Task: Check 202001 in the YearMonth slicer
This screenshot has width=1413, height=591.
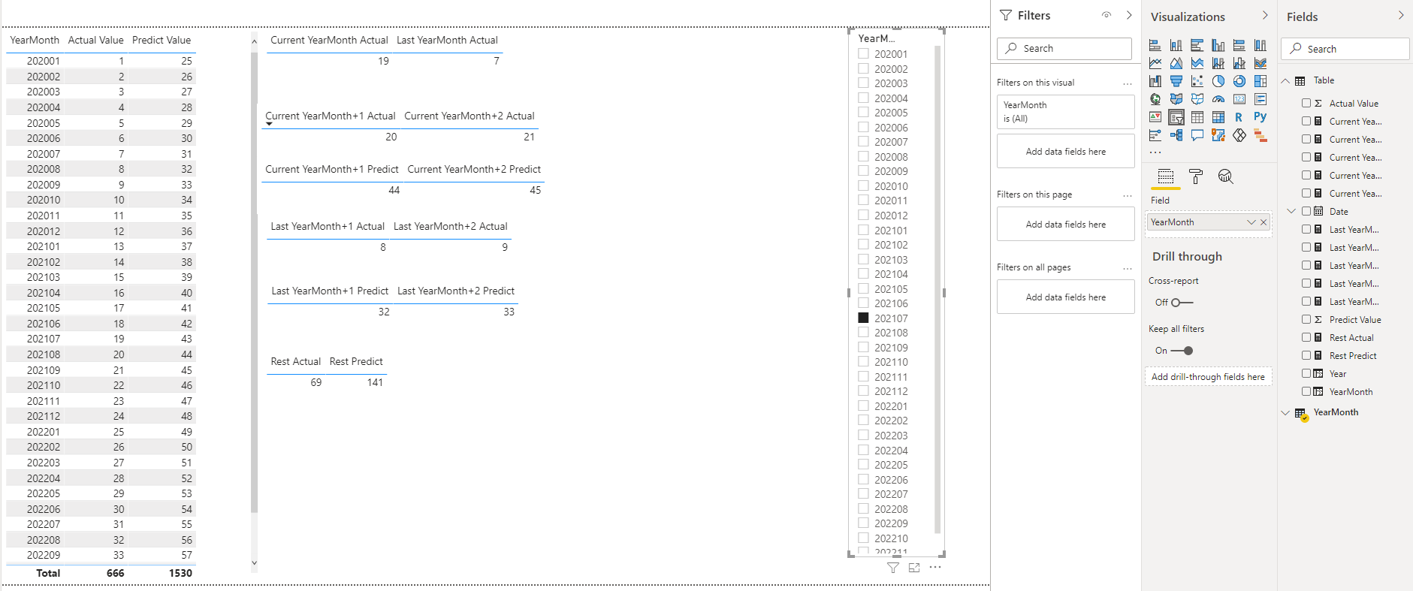Action: click(864, 54)
